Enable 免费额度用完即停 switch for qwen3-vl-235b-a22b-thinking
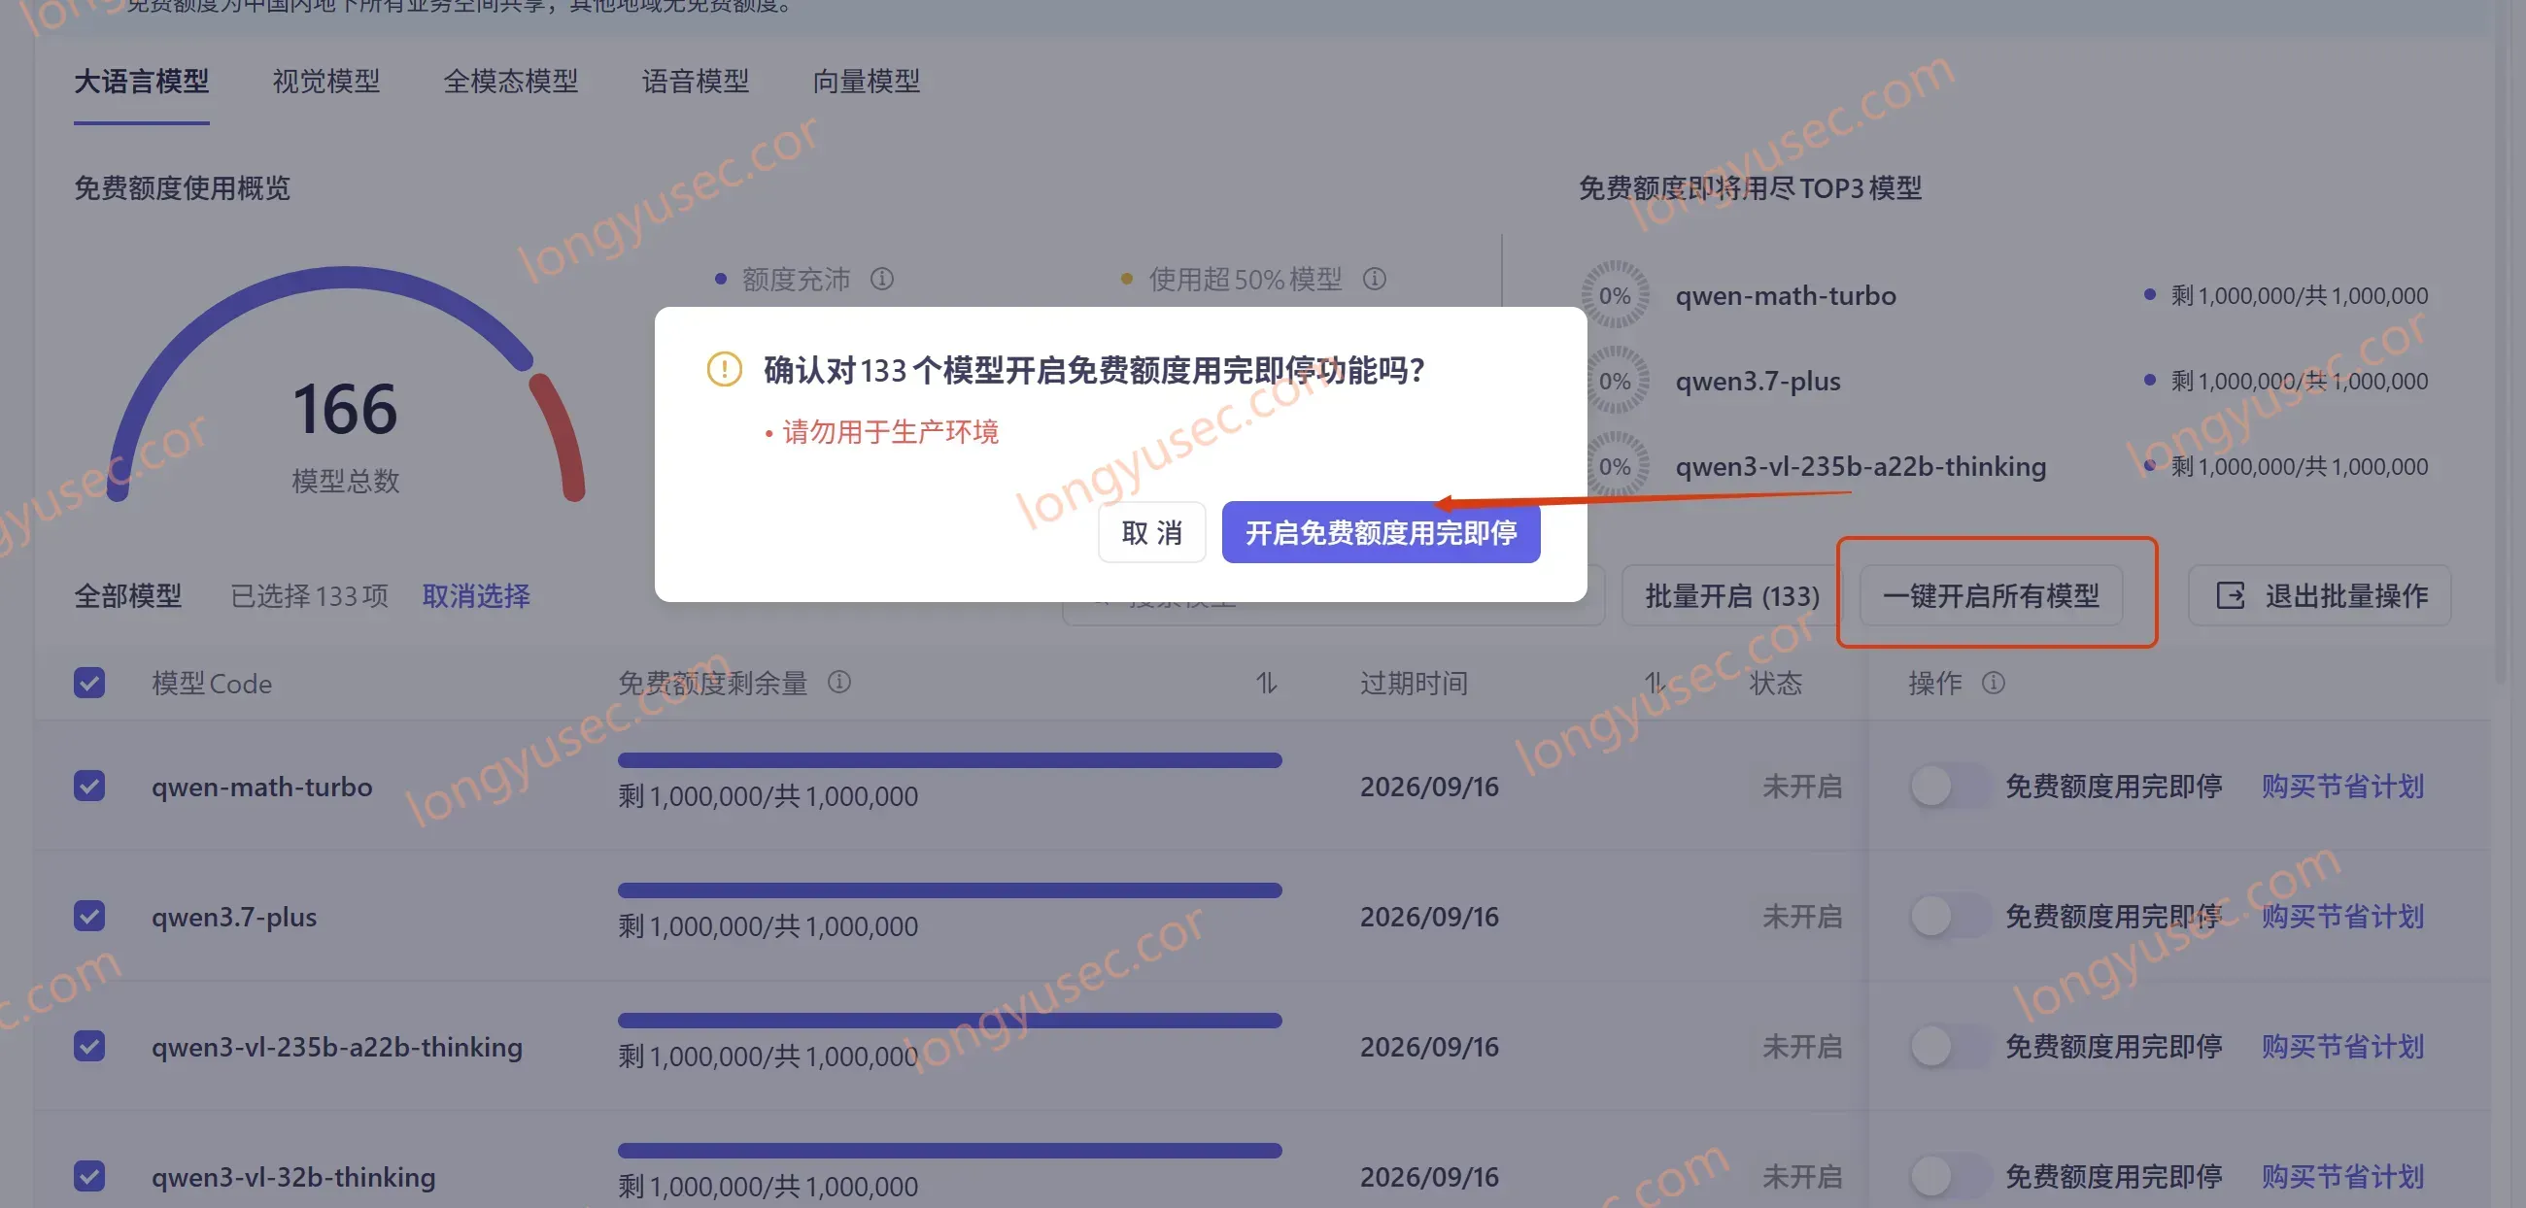This screenshot has width=2526, height=1208. (x=1950, y=1047)
